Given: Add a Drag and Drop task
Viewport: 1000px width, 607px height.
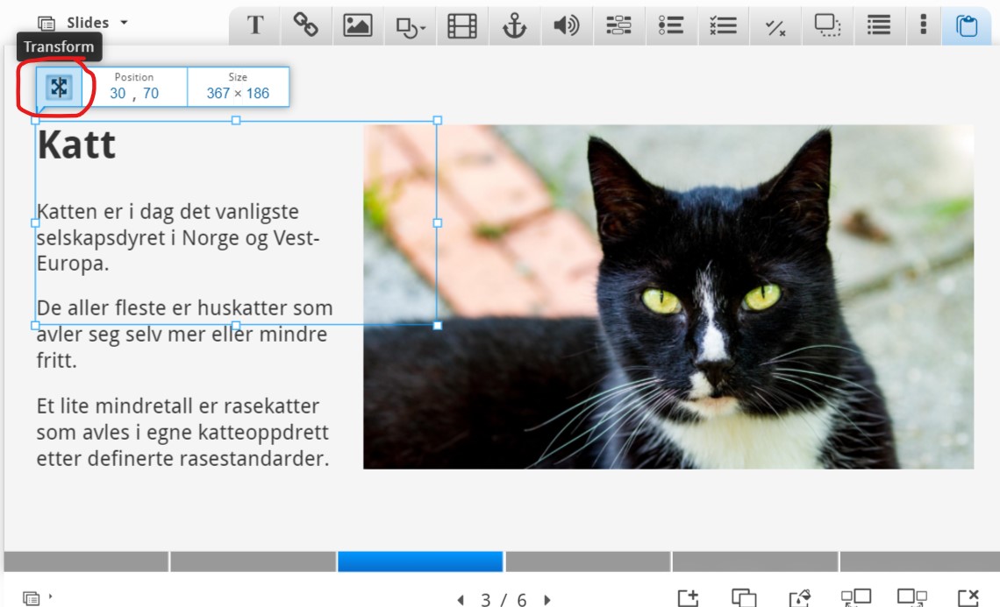Looking at the screenshot, I should pos(827,25).
